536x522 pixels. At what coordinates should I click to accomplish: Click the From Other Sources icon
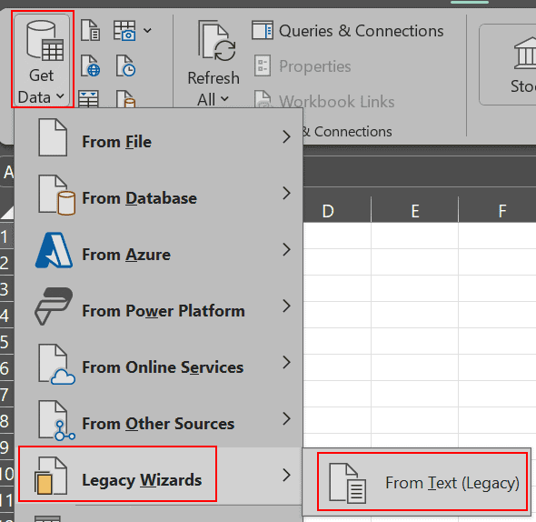pyautogui.click(x=56, y=421)
